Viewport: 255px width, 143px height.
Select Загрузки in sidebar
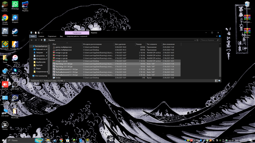pyautogui.click(x=40, y=53)
